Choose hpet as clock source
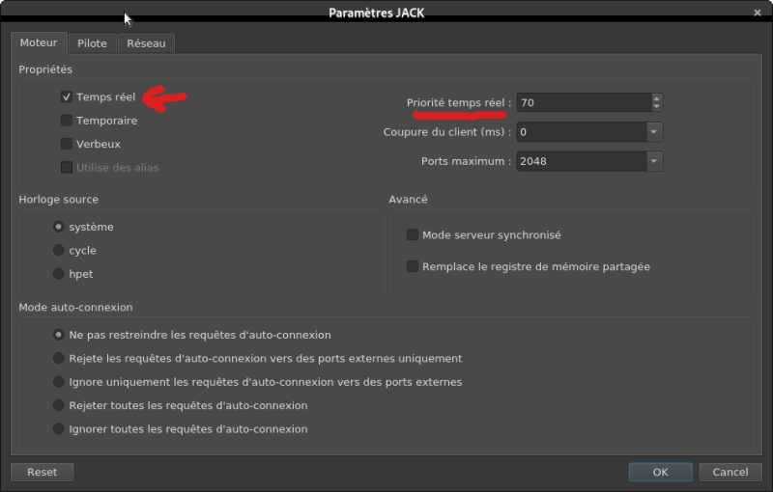Screen dimensions: 773x492 coord(60,274)
